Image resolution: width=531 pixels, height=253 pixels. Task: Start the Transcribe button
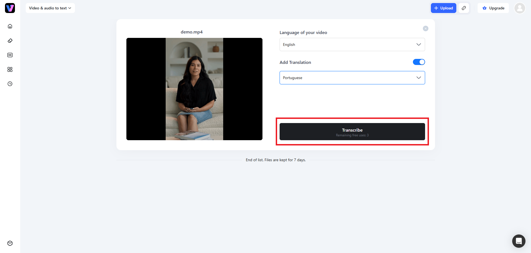[x=352, y=132]
